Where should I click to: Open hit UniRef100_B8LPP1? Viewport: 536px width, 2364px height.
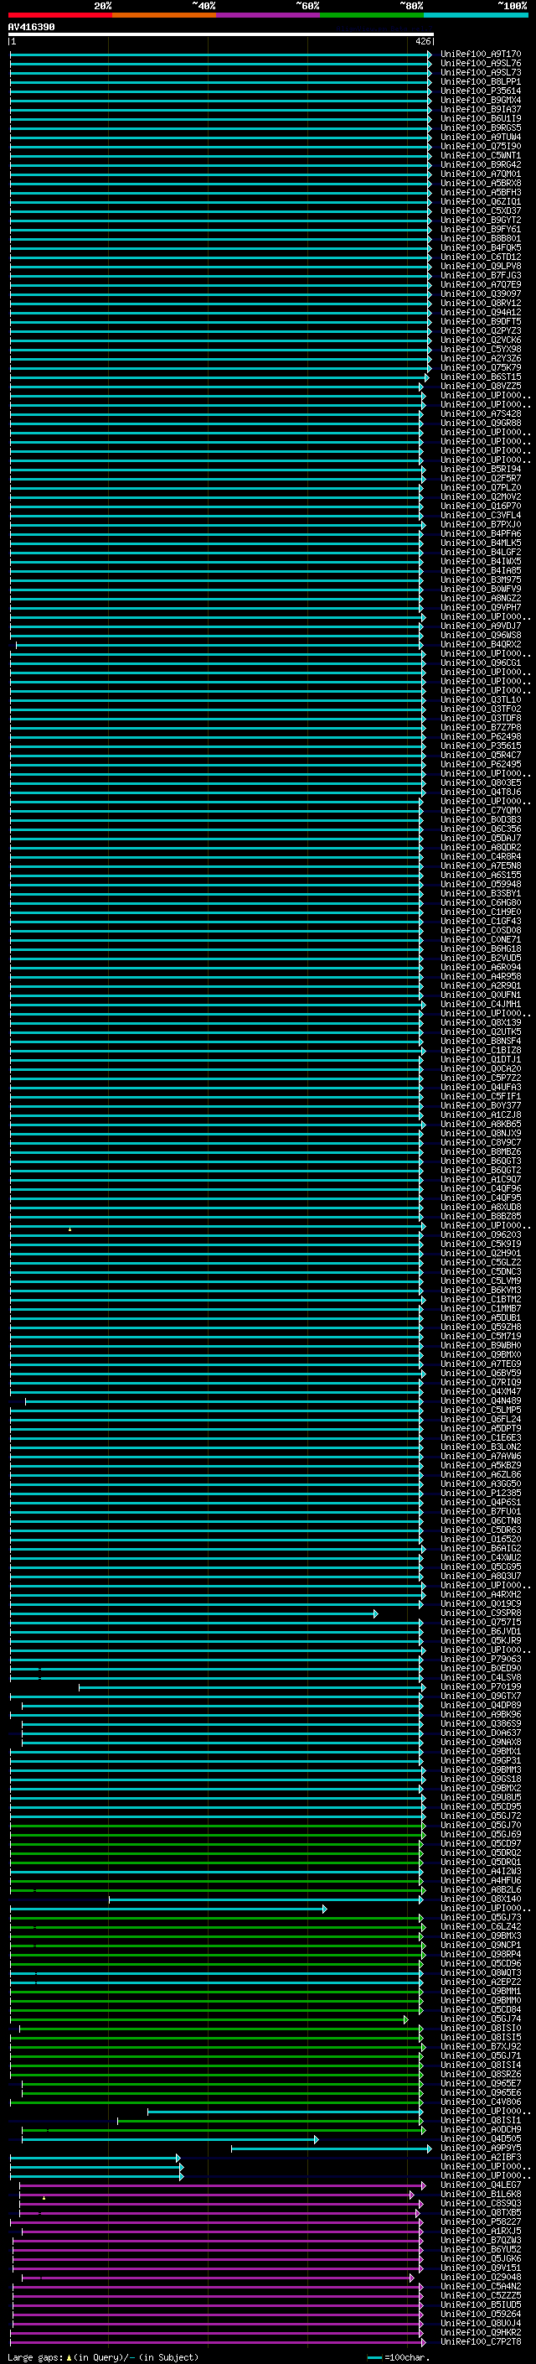[x=480, y=81]
